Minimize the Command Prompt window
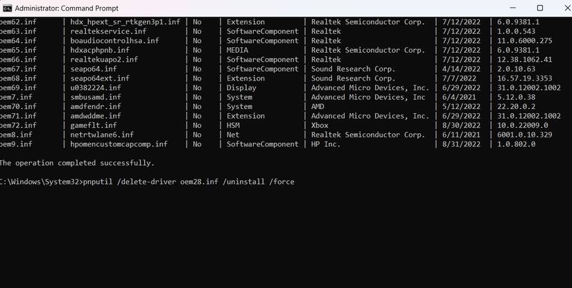The width and height of the screenshot is (572, 288). (508, 8)
